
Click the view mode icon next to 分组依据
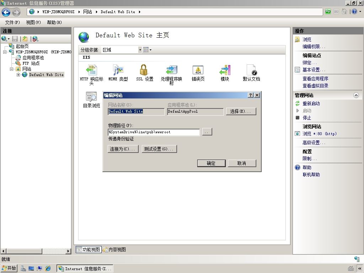click(146, 50)
